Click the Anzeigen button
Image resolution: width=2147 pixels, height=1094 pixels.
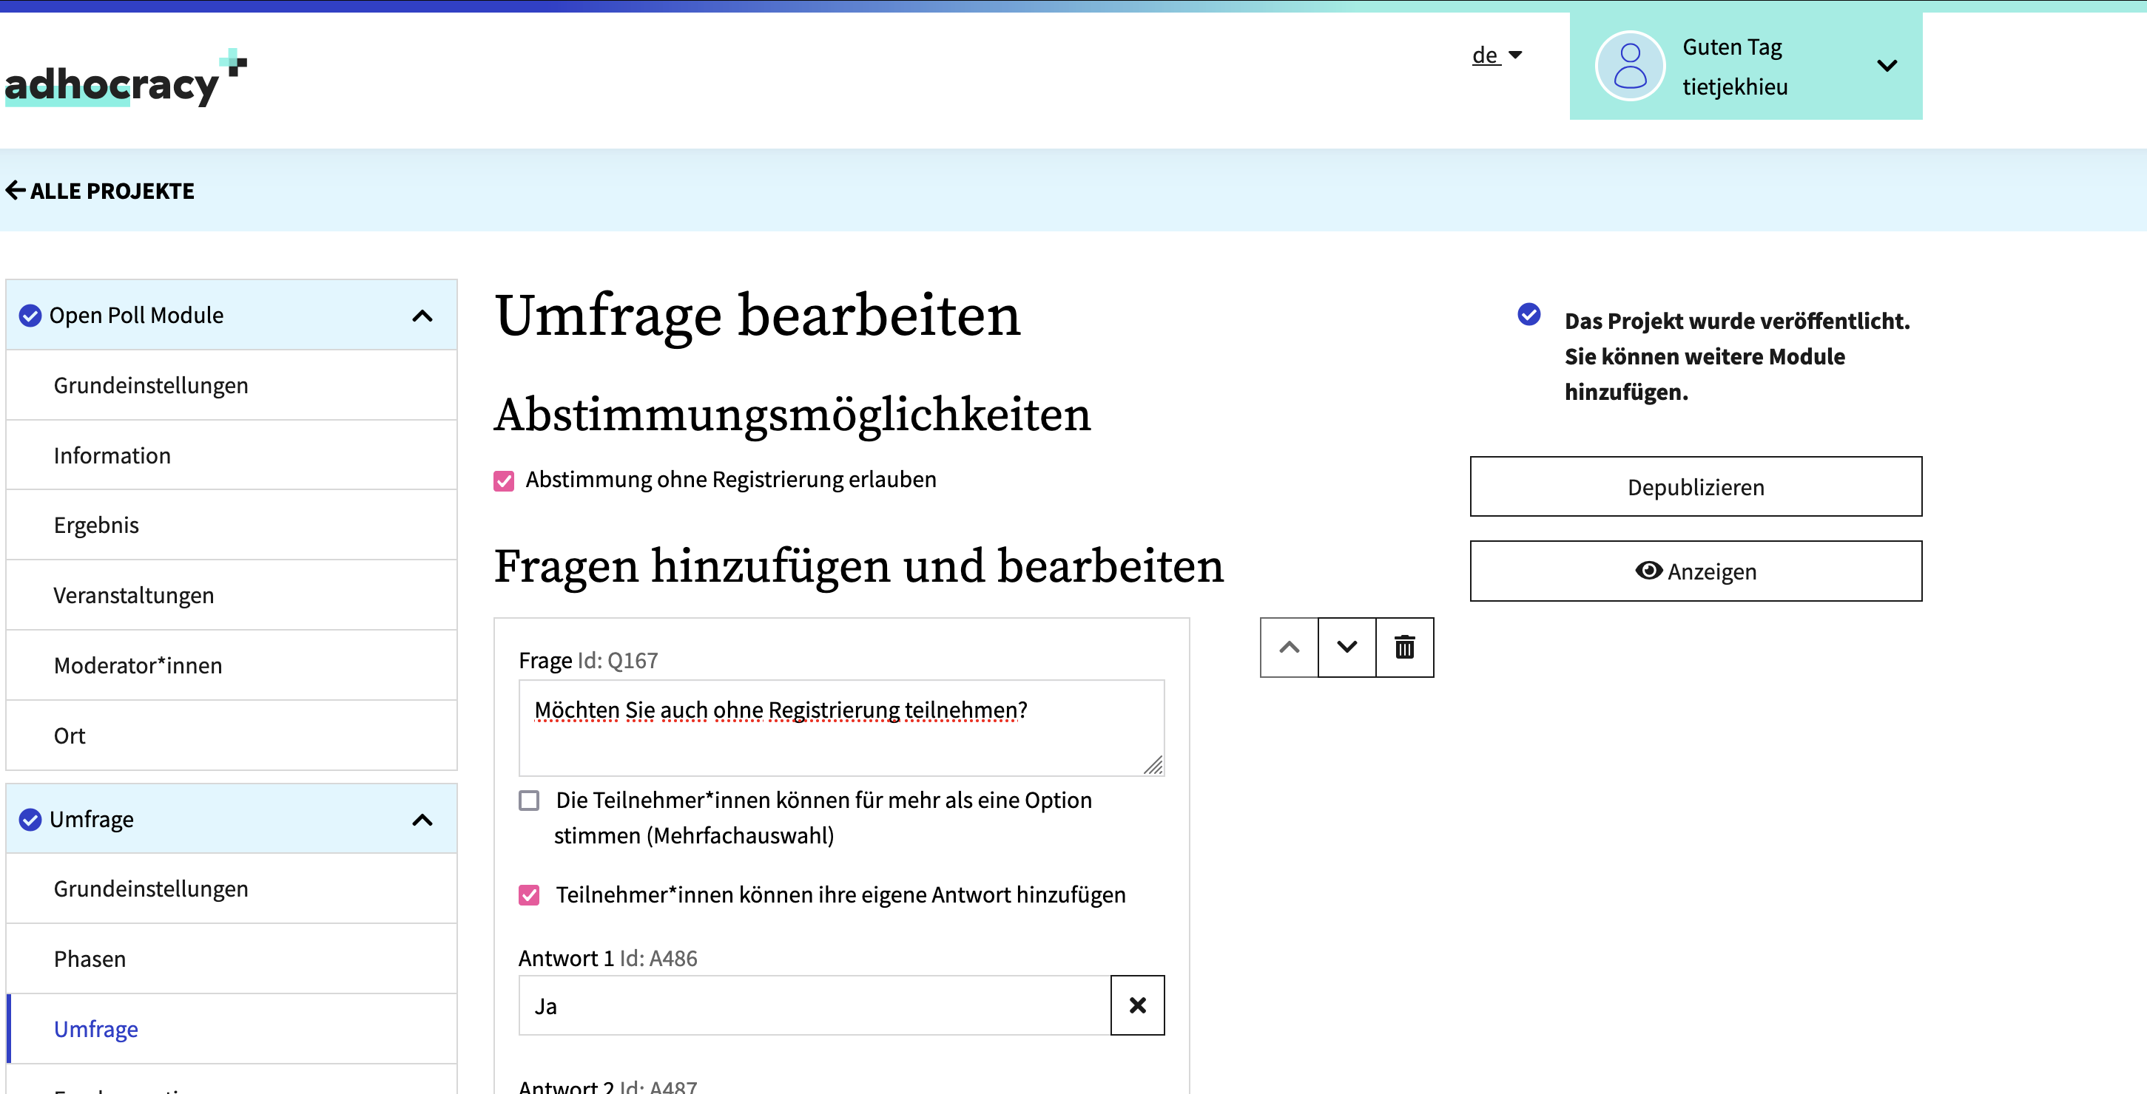click(1697, 569)
